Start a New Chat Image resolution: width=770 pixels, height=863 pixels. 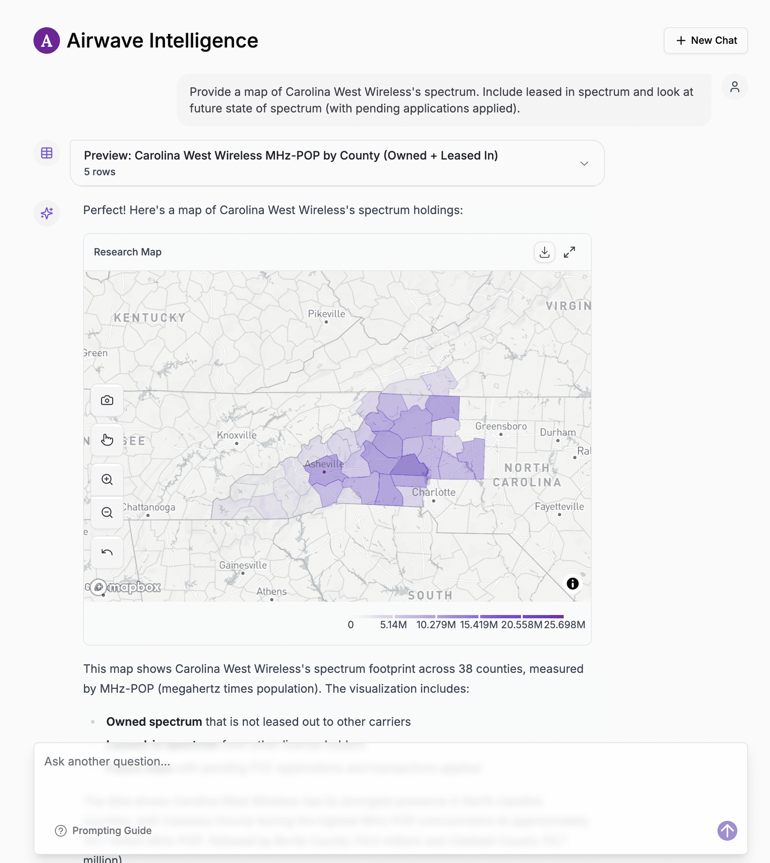coord(705,41)
